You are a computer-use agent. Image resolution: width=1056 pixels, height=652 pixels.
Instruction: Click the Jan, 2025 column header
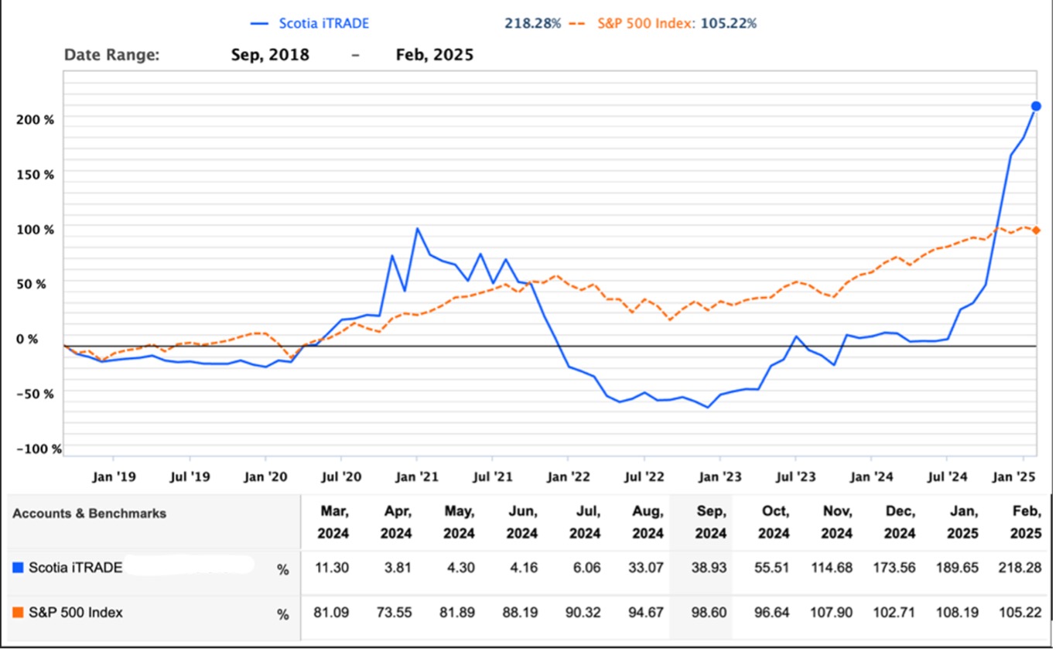click(962, 522)
